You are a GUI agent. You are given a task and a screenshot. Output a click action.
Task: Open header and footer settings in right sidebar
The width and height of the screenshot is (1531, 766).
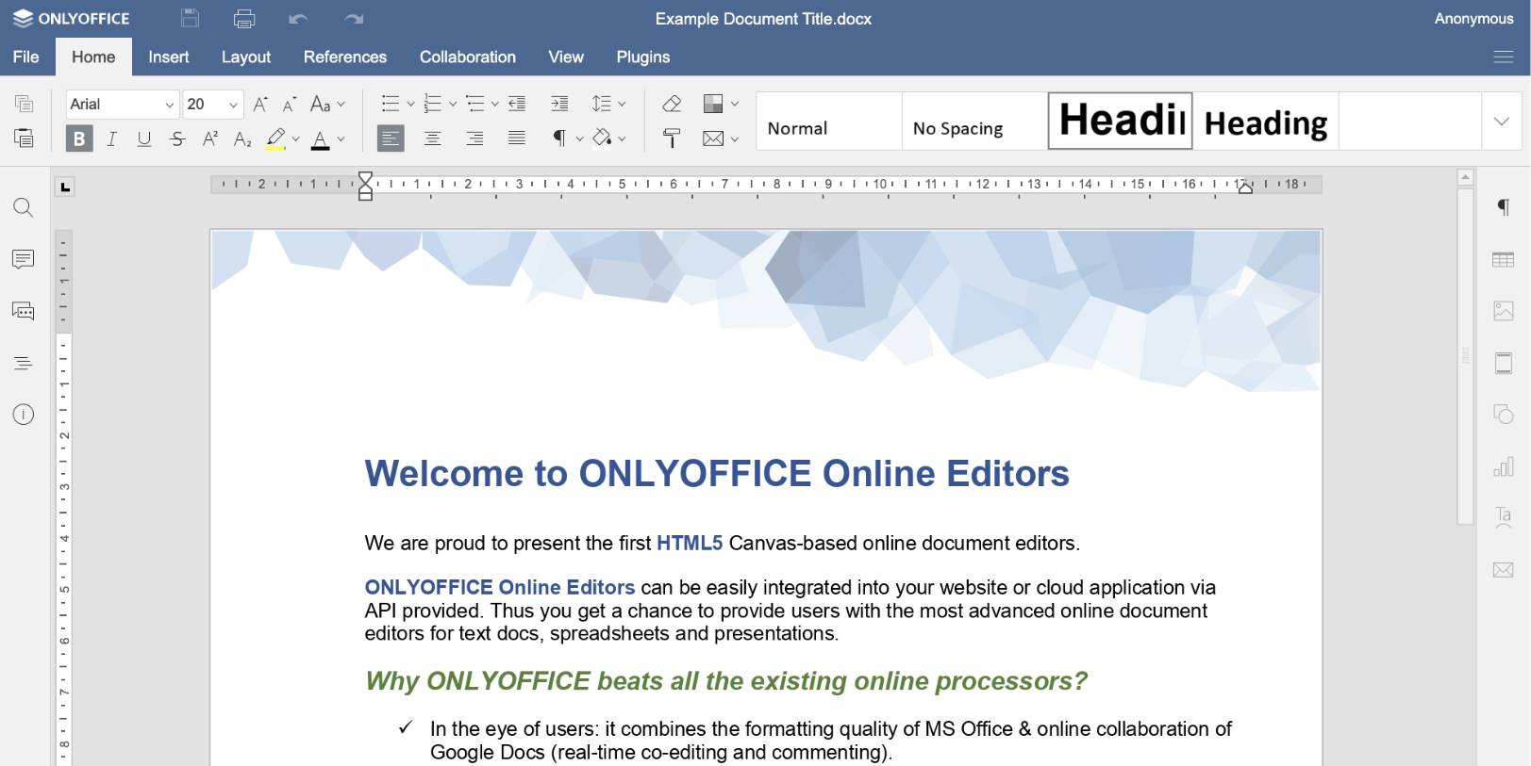click(1504, 363)
